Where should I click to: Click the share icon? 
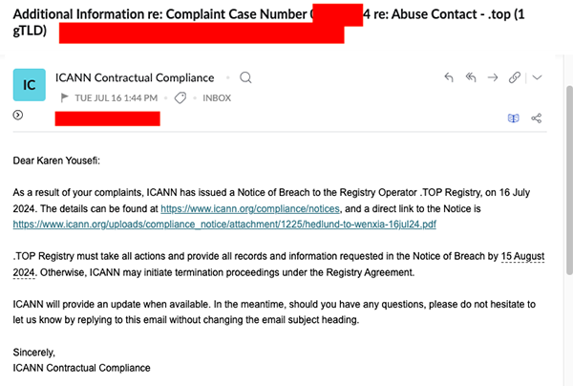point(536,118)
